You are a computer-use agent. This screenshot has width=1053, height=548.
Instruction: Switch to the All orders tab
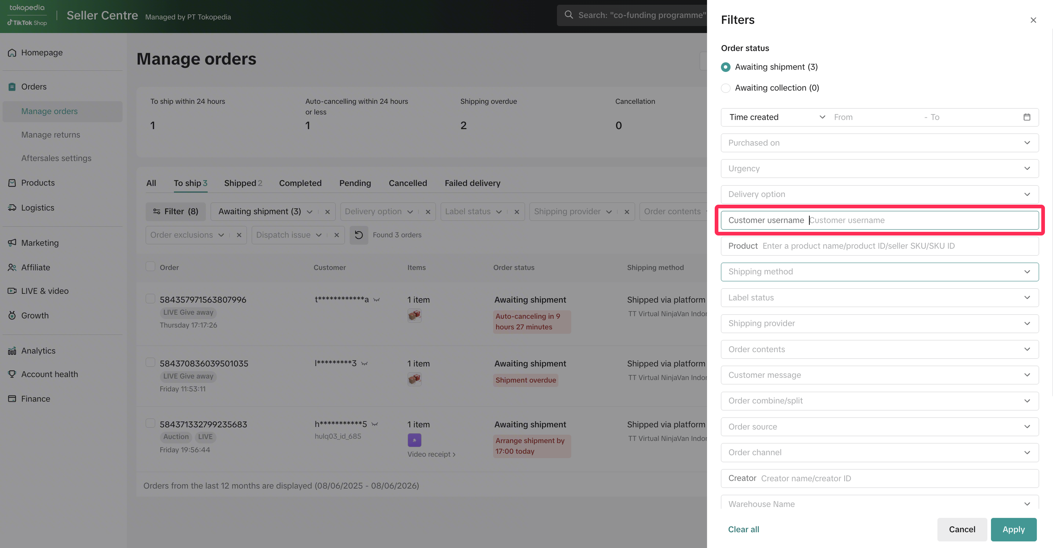pos(151,183)
